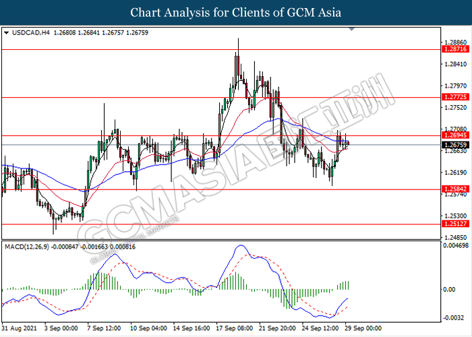Click the MACD 0.00 scale value
Image resolution: width=472 pixels, height=337 pixels.
coord(449,289)
